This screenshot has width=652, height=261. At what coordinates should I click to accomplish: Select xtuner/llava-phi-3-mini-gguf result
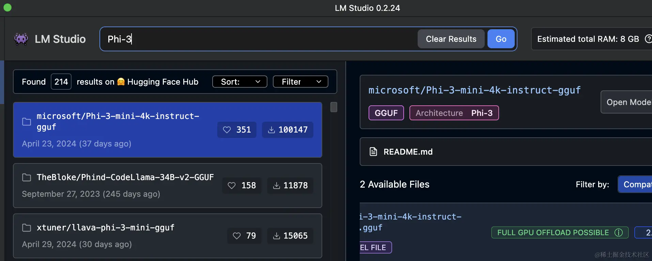(x=168, y=236)
